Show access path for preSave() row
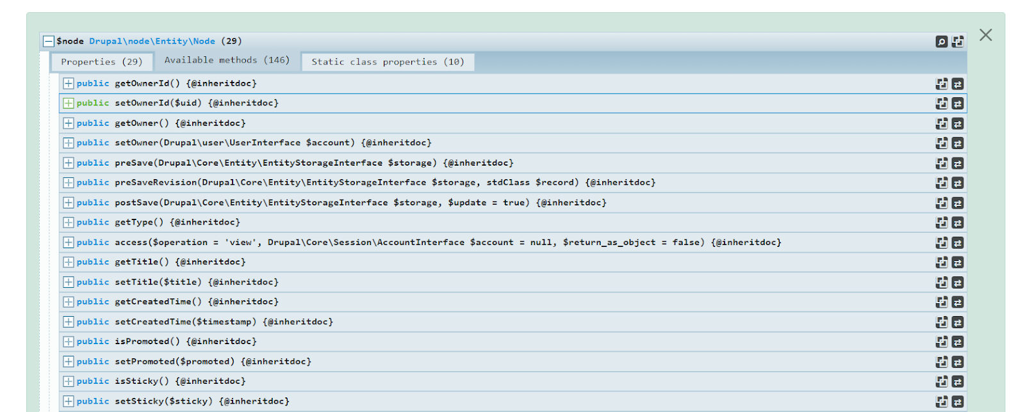The height and width of the screenshot is (412, 1025). [x=958, y=163]
